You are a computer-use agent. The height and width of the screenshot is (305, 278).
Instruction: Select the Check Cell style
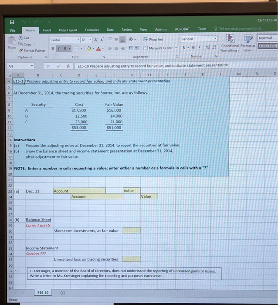pos(268,46)
